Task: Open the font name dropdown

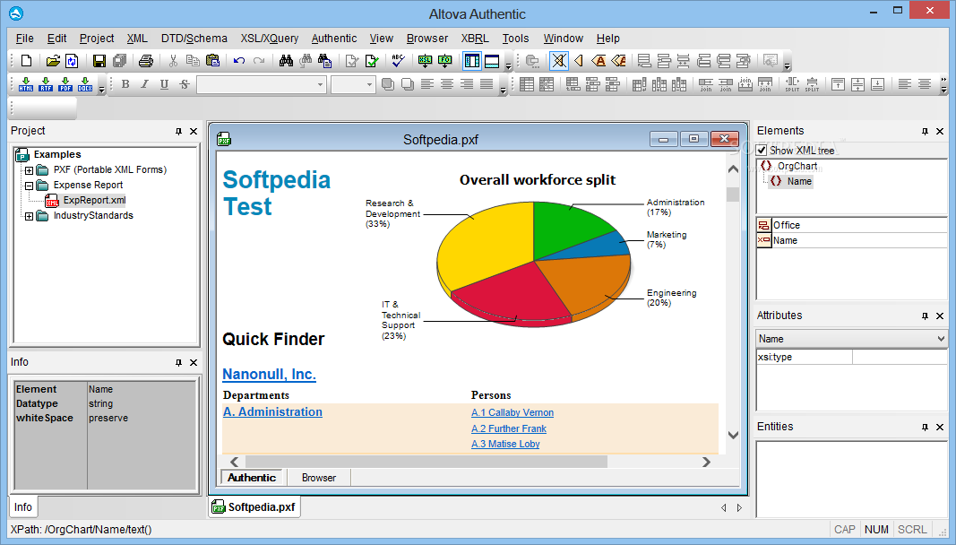Action: [x=320, y=85]
